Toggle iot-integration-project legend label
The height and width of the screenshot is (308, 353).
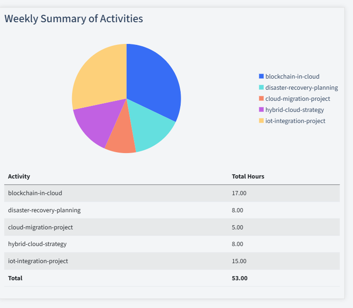pyautogui.click(x=295, y=121)
